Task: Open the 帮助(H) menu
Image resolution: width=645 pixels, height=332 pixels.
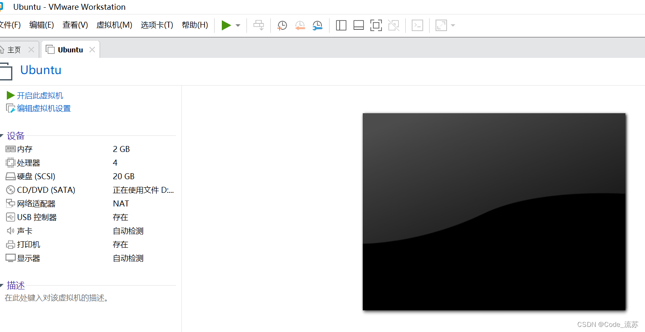Action: 195,25
